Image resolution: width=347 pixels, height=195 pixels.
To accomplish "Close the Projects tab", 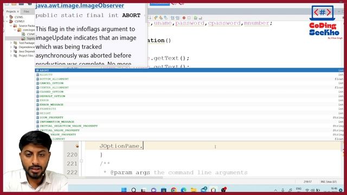I will pyautogui.click(x=18, y=11).
